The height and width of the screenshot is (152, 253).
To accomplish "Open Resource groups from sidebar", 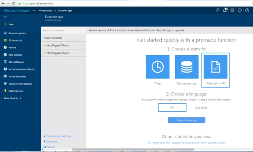I will pyautogui.click(x=17, y=33).
